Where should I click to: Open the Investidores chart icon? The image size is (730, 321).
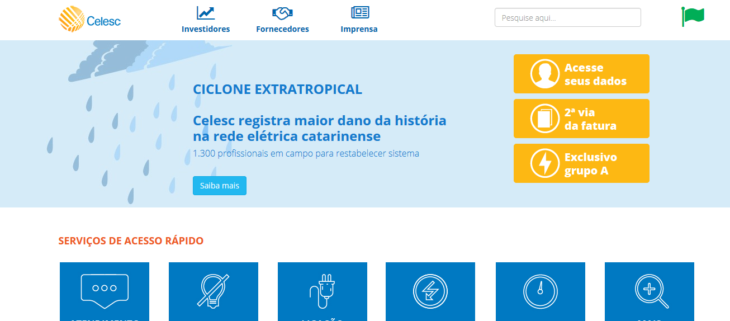(206, 13)
